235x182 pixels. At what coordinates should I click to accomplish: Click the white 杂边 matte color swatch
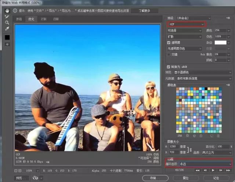tap(221, 42)
